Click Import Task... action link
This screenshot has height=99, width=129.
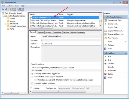tap(113, 27)
